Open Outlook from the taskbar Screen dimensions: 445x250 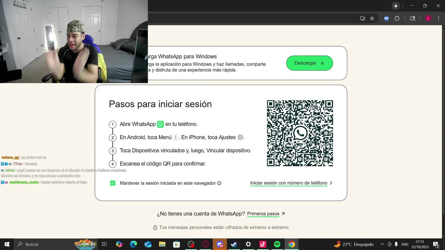pos(148,244)
